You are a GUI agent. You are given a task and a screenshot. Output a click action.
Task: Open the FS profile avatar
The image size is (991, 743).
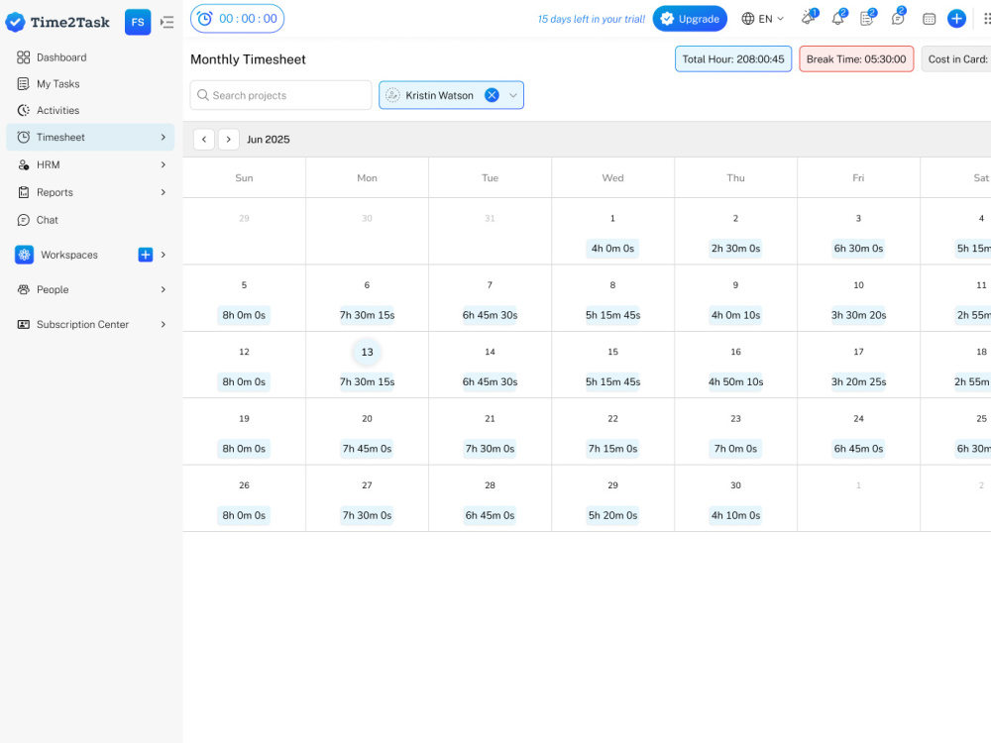(x=138, y=22)
